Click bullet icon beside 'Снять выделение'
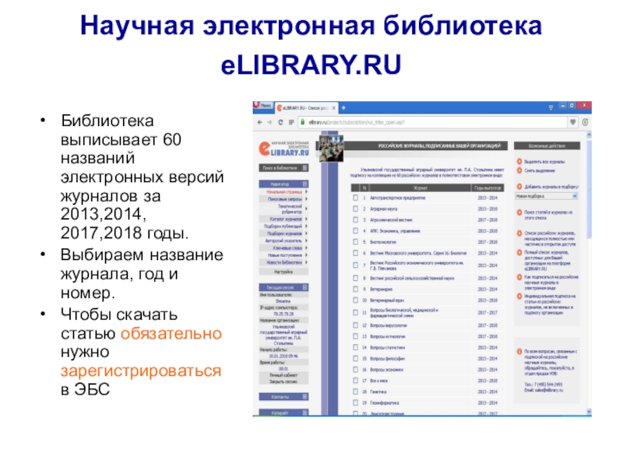Viewport: 623px width, 467px height. point(519,170)
